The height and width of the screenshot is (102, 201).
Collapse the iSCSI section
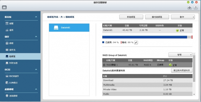click(36, 70)
